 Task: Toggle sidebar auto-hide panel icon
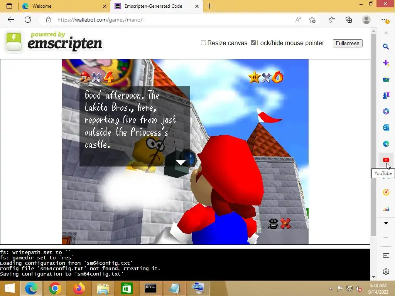click(386, 256)
